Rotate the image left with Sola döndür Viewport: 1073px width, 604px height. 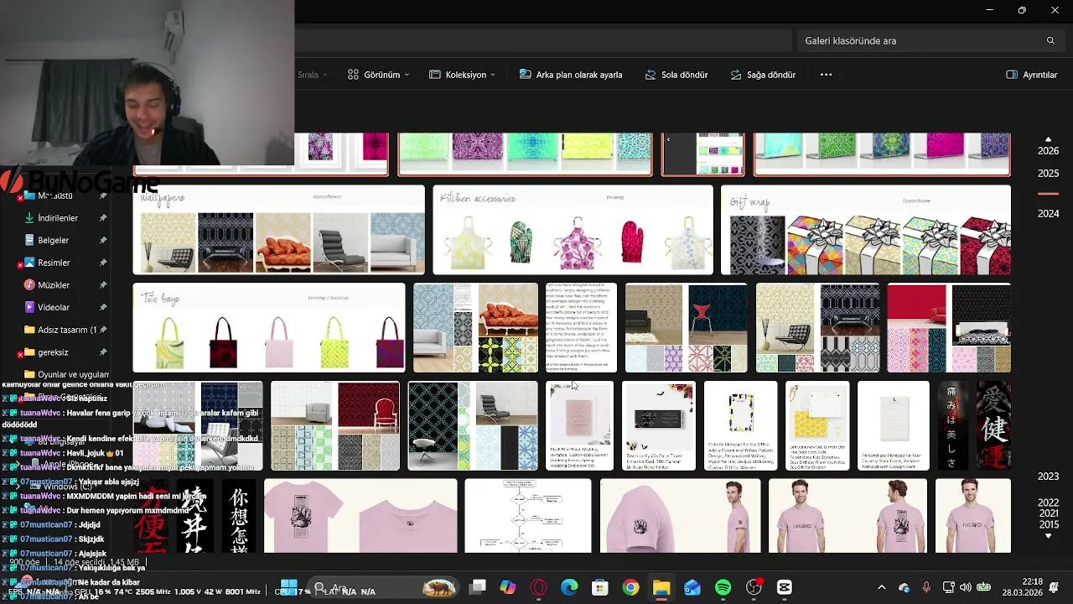click(676, 75)
